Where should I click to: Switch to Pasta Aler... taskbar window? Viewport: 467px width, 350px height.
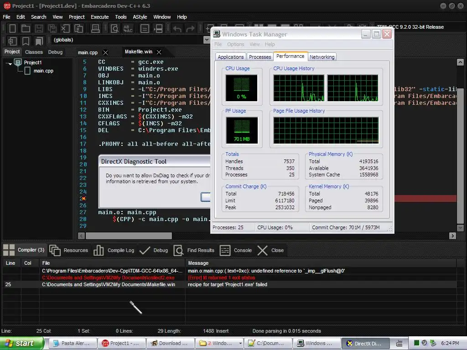pyautogui.click(x=73, y=344)
